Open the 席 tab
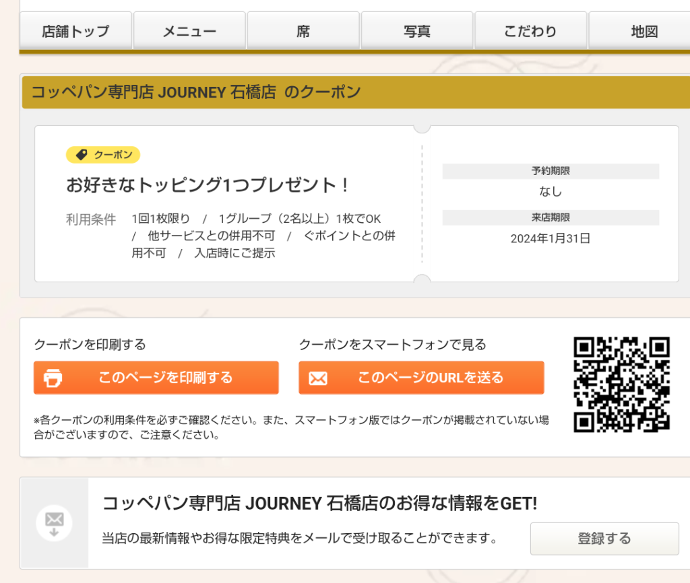 pos(303,31)
